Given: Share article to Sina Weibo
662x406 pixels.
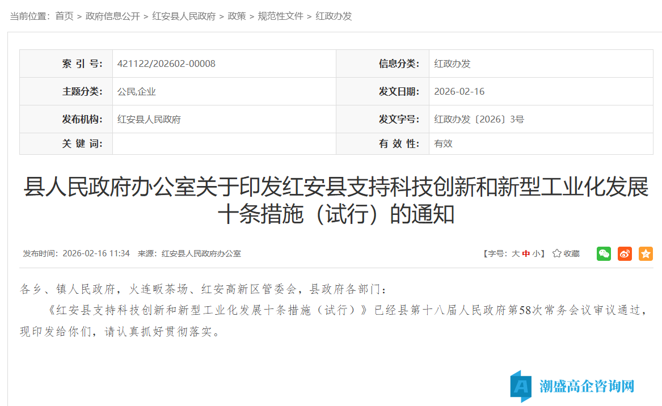Looking at the screenshot, I should tap(625, 253).
